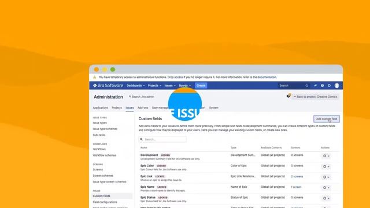Open the help question mark icon
The width and height of the screenshot is (370, 208).
[322, 86]
